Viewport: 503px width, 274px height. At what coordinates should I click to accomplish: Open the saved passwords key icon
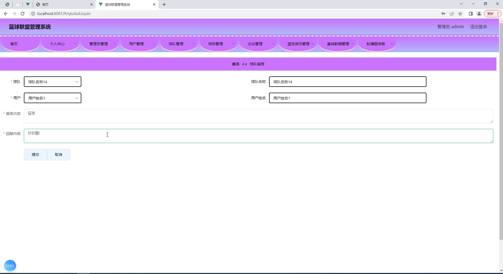pyautogui.click(x=443, y=14)
